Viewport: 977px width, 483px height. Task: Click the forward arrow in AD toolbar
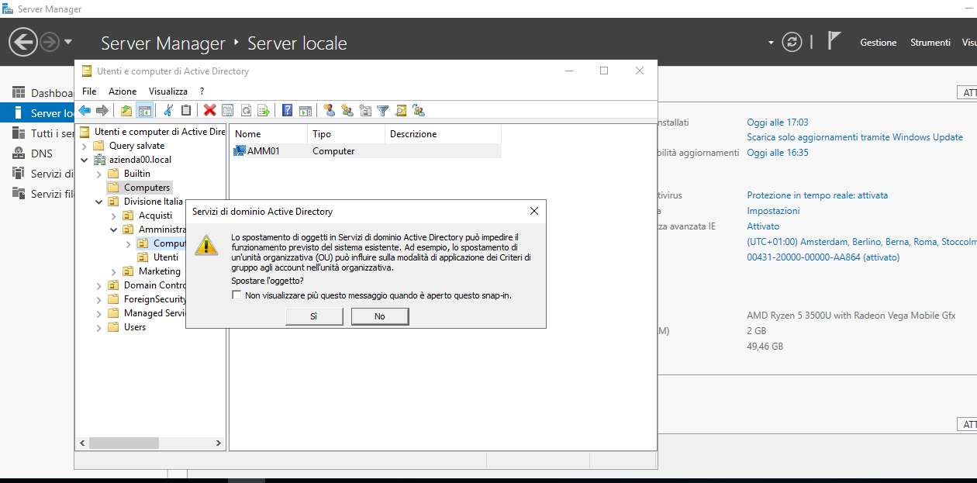tap(102, 111)
